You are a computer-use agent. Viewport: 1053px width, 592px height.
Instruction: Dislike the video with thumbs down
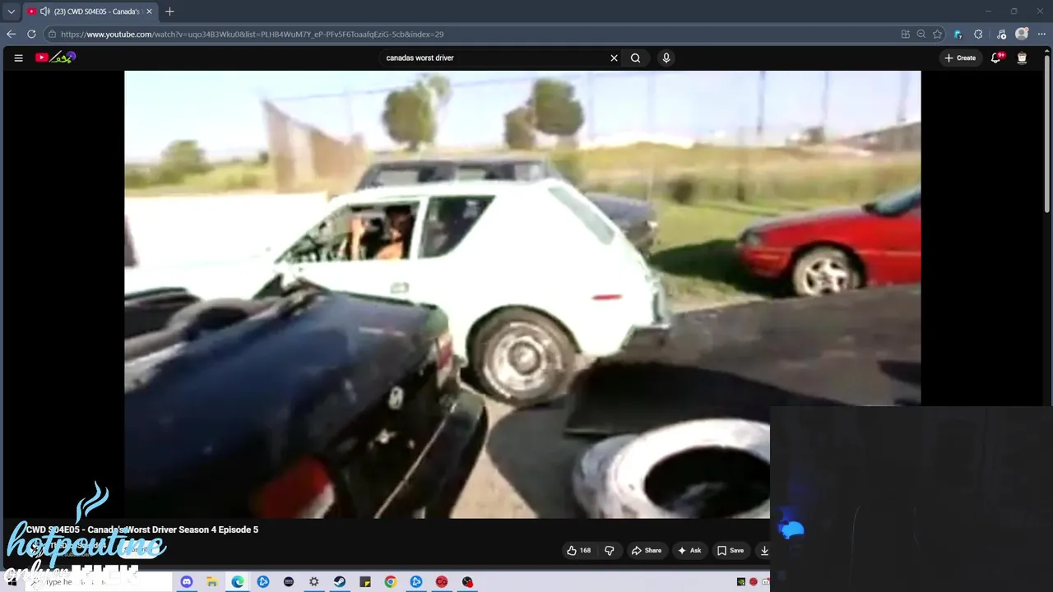610,551
